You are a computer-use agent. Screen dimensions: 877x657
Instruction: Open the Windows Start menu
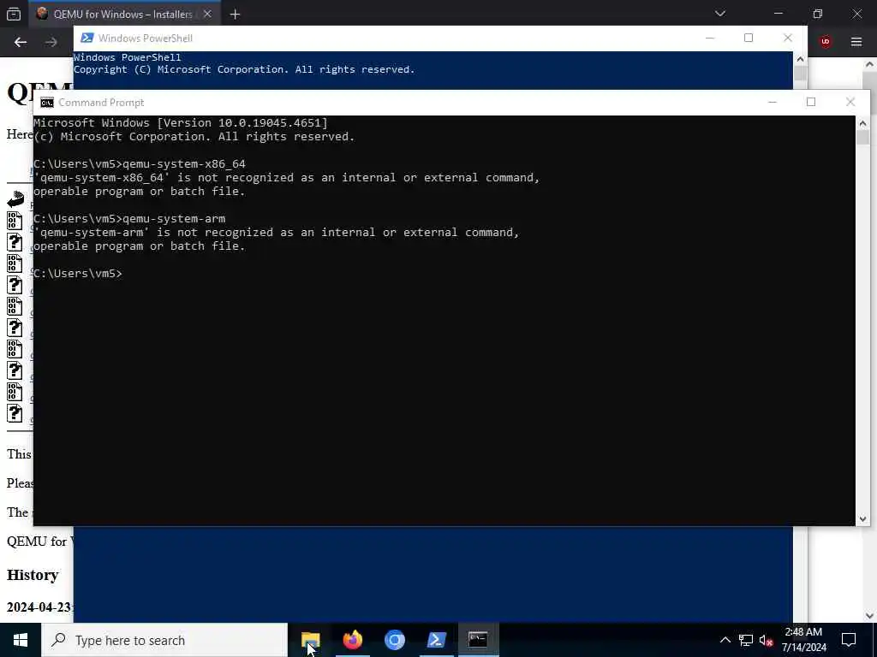pos(21,640)
